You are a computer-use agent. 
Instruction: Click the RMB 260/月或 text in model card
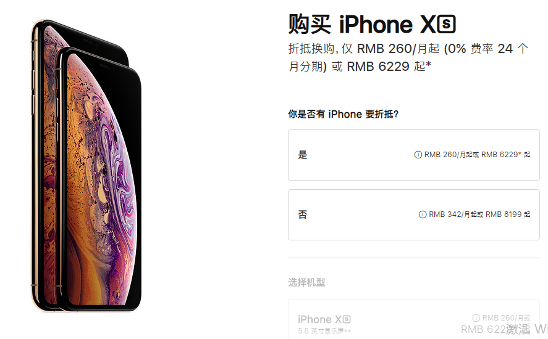(506, 317)
